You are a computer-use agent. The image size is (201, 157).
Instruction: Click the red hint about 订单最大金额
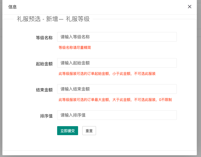click(x=115, y=99)
